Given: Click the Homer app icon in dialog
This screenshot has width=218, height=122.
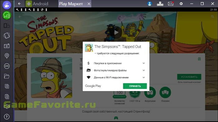Looking at the screenshot, I should [x=89, y=48].
